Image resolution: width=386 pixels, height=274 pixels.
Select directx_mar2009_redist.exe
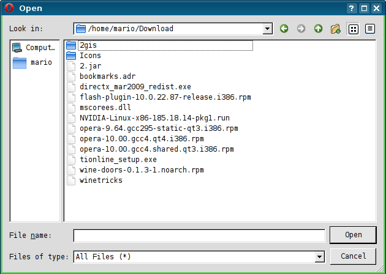pos(129,86)
